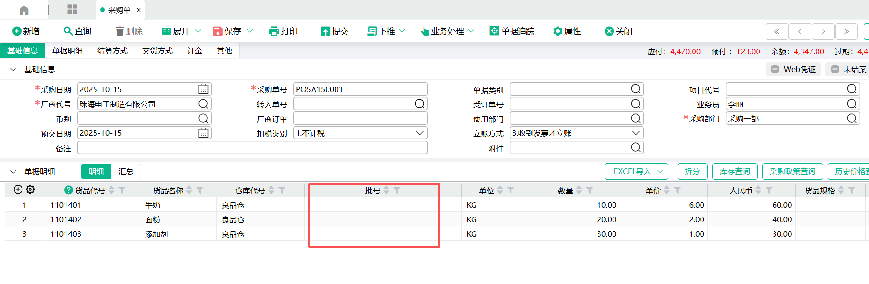
Task: Open the 立账方式 dropdown list
Action: point(635,133)
